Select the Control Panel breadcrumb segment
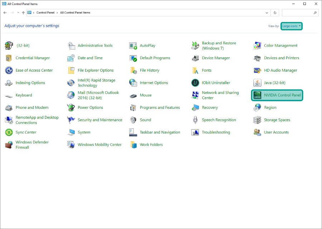The height and width of the screenshot is (229, 322). pos(45,13)
